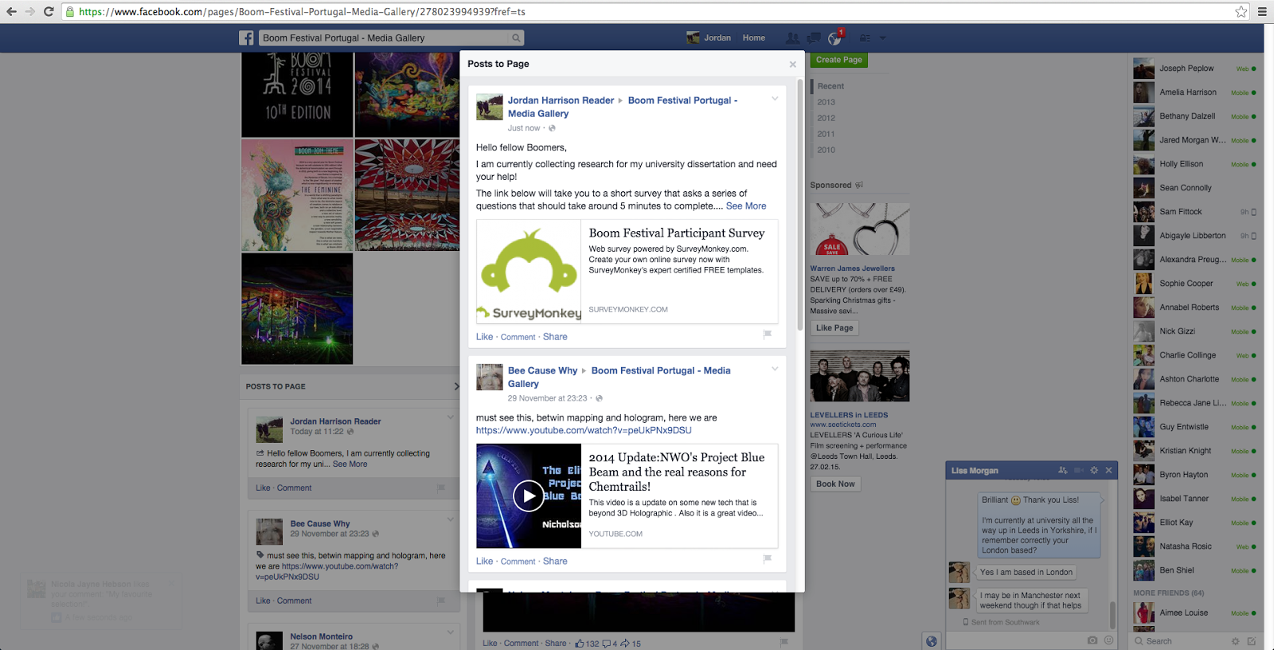This screenshot has width=1274, height=650.
Task: Open the YouTube link in Bee Cause Why post
Action: [584, 430]
